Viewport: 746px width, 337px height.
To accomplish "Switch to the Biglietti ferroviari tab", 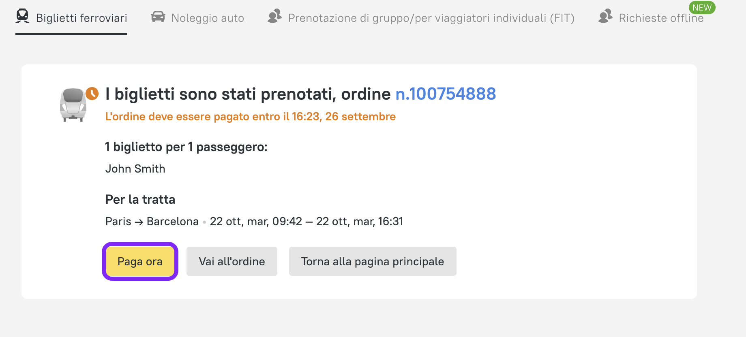I will tap(81, 18).
